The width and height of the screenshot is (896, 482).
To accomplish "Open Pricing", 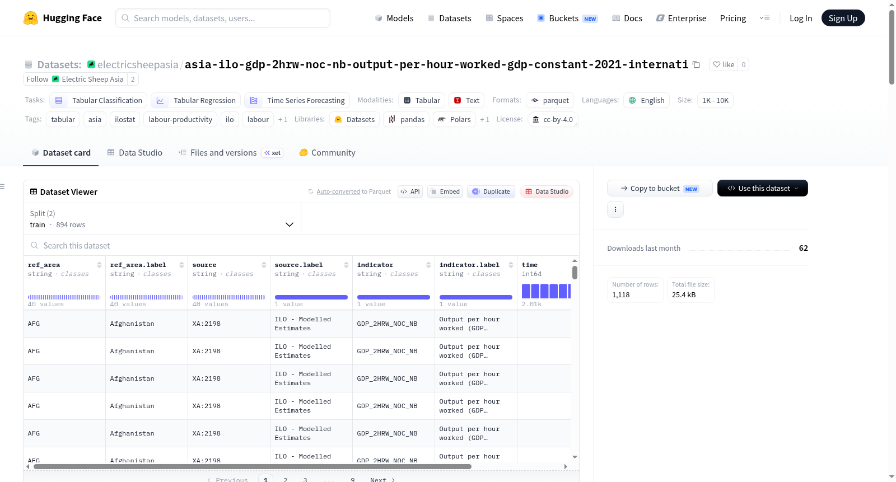I will [733, 18].
